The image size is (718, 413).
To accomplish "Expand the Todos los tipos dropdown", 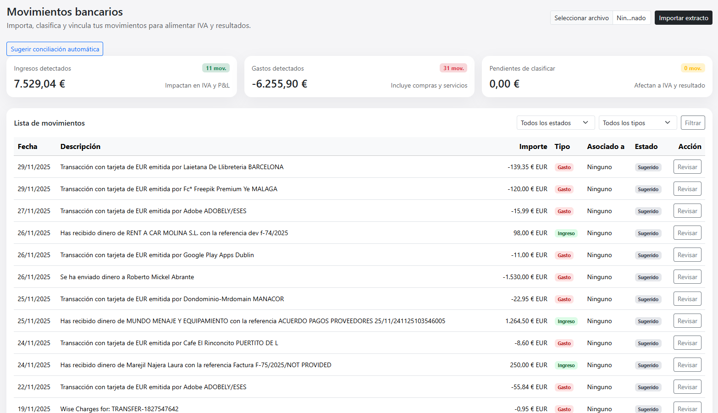I will pos(637,123).
